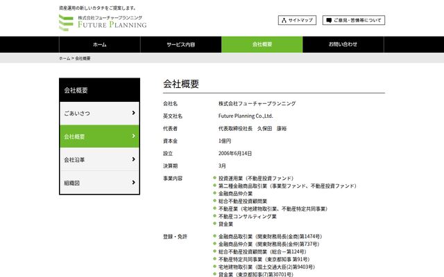Click the capital value 1億円
444x277 pixels.
click(225, 141)
